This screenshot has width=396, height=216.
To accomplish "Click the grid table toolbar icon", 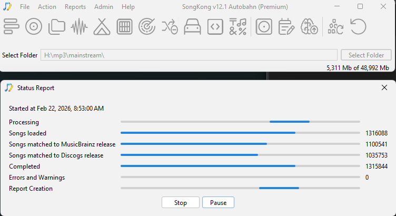I will (x=124, y=26).
